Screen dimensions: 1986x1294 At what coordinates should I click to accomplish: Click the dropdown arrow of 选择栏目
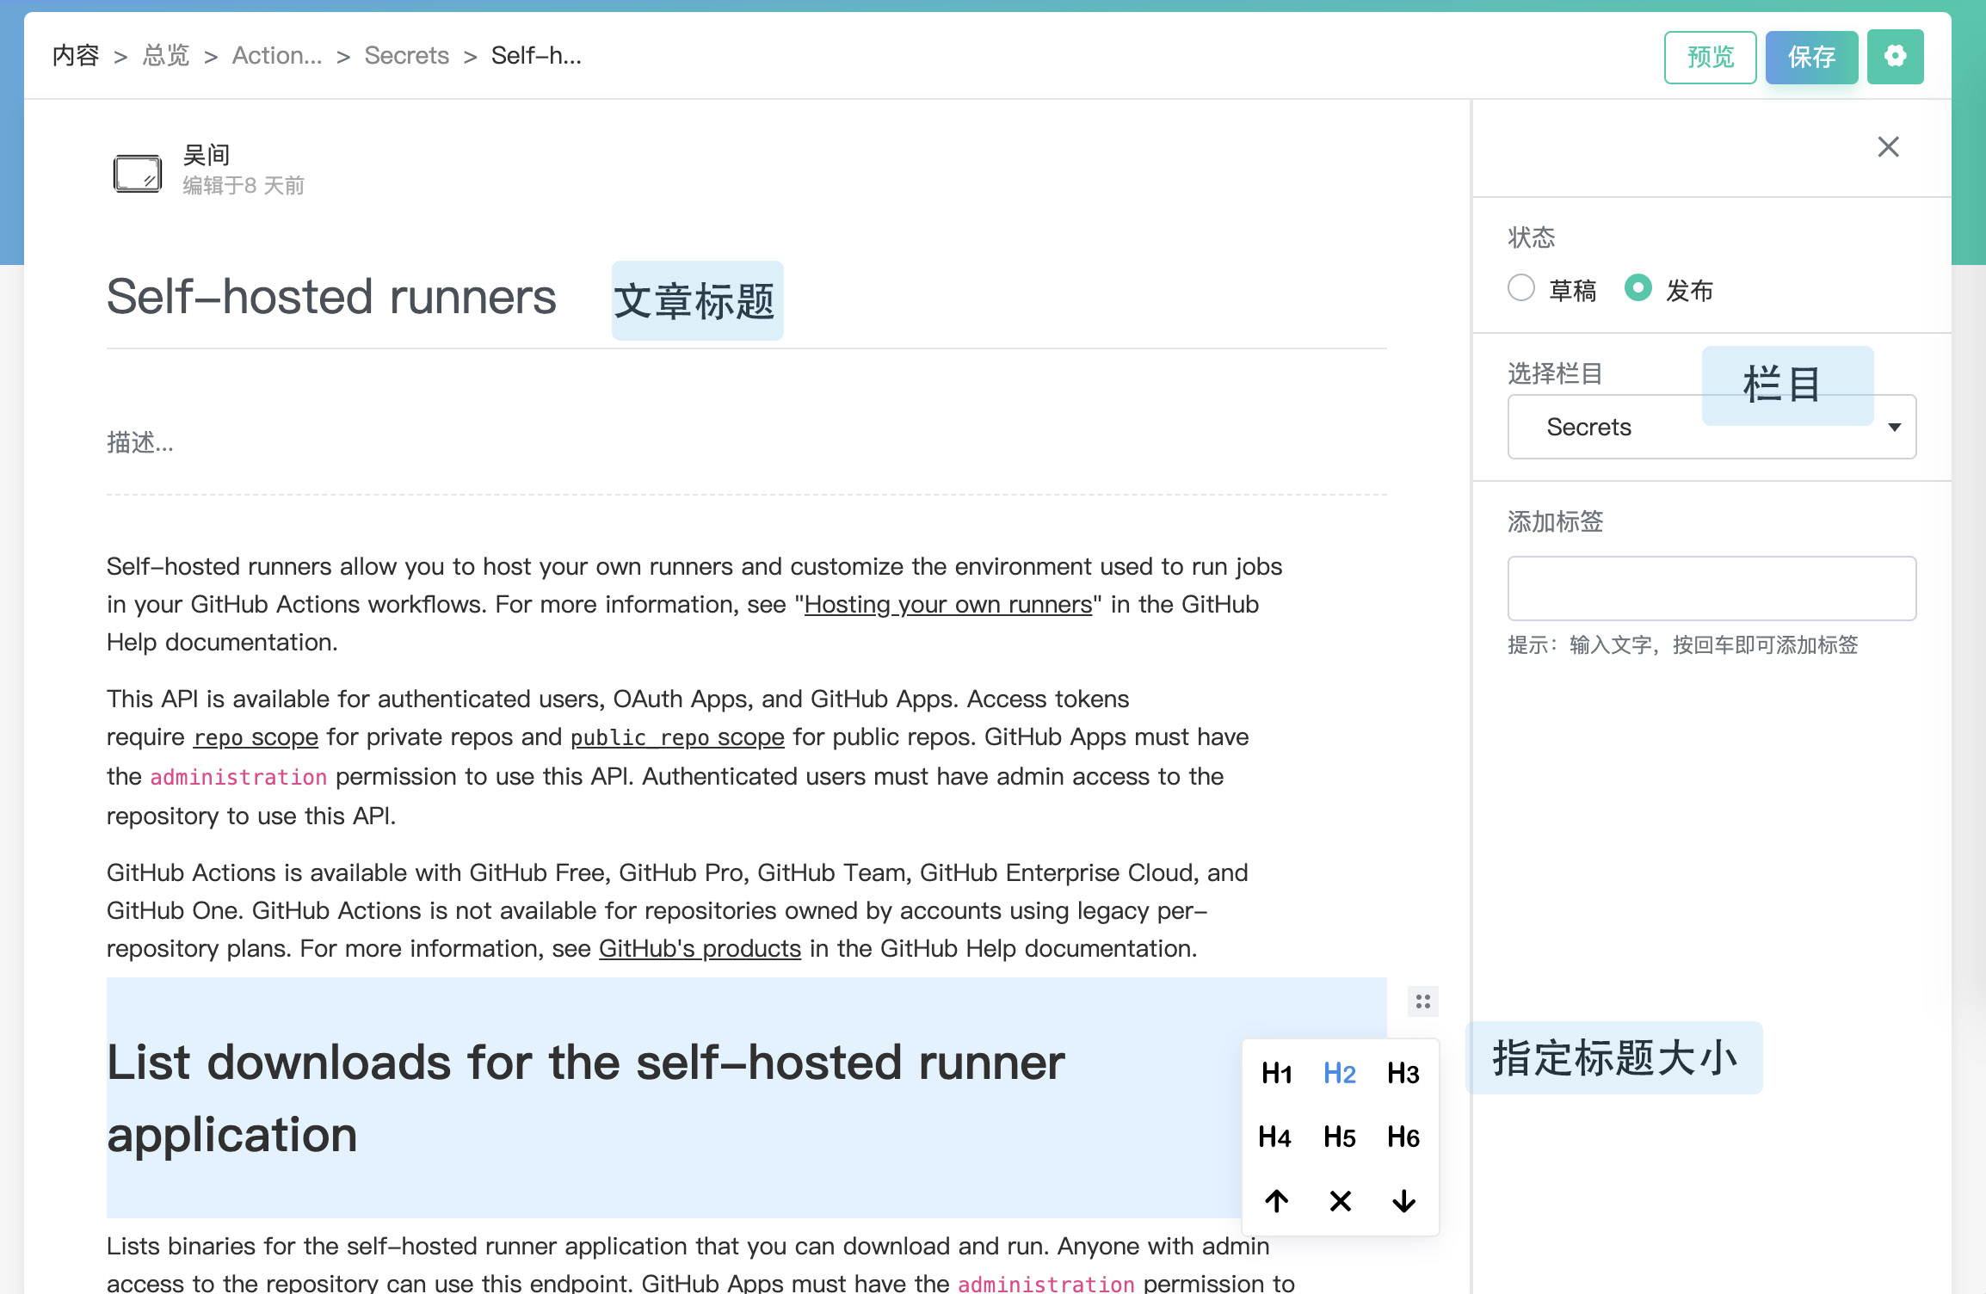[1894, 428]
